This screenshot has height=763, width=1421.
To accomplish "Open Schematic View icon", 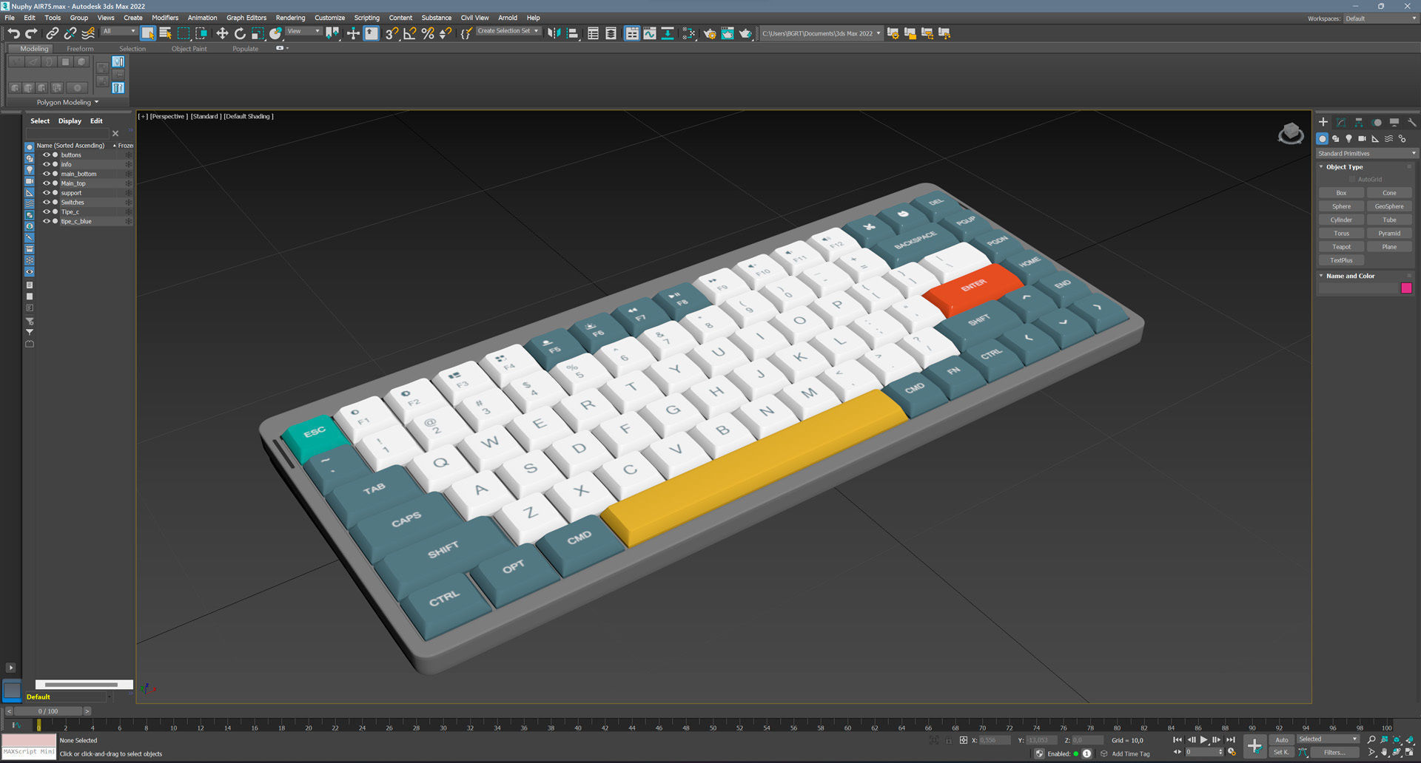I will 667,33.
